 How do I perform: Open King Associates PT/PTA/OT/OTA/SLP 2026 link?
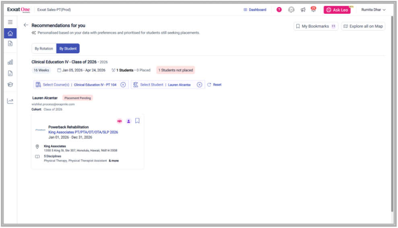(x=83, y=132)
